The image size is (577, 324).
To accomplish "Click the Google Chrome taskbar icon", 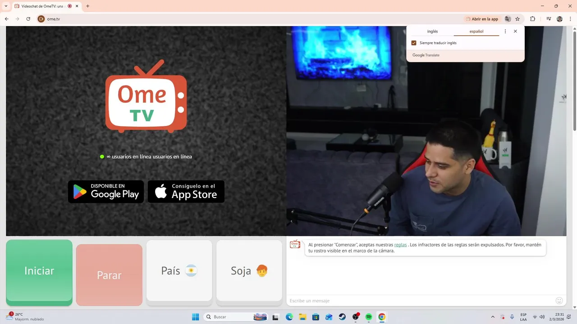I will coord(382,317).
